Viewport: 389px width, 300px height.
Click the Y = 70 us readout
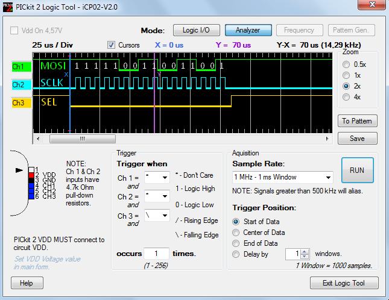click(233, 45)
